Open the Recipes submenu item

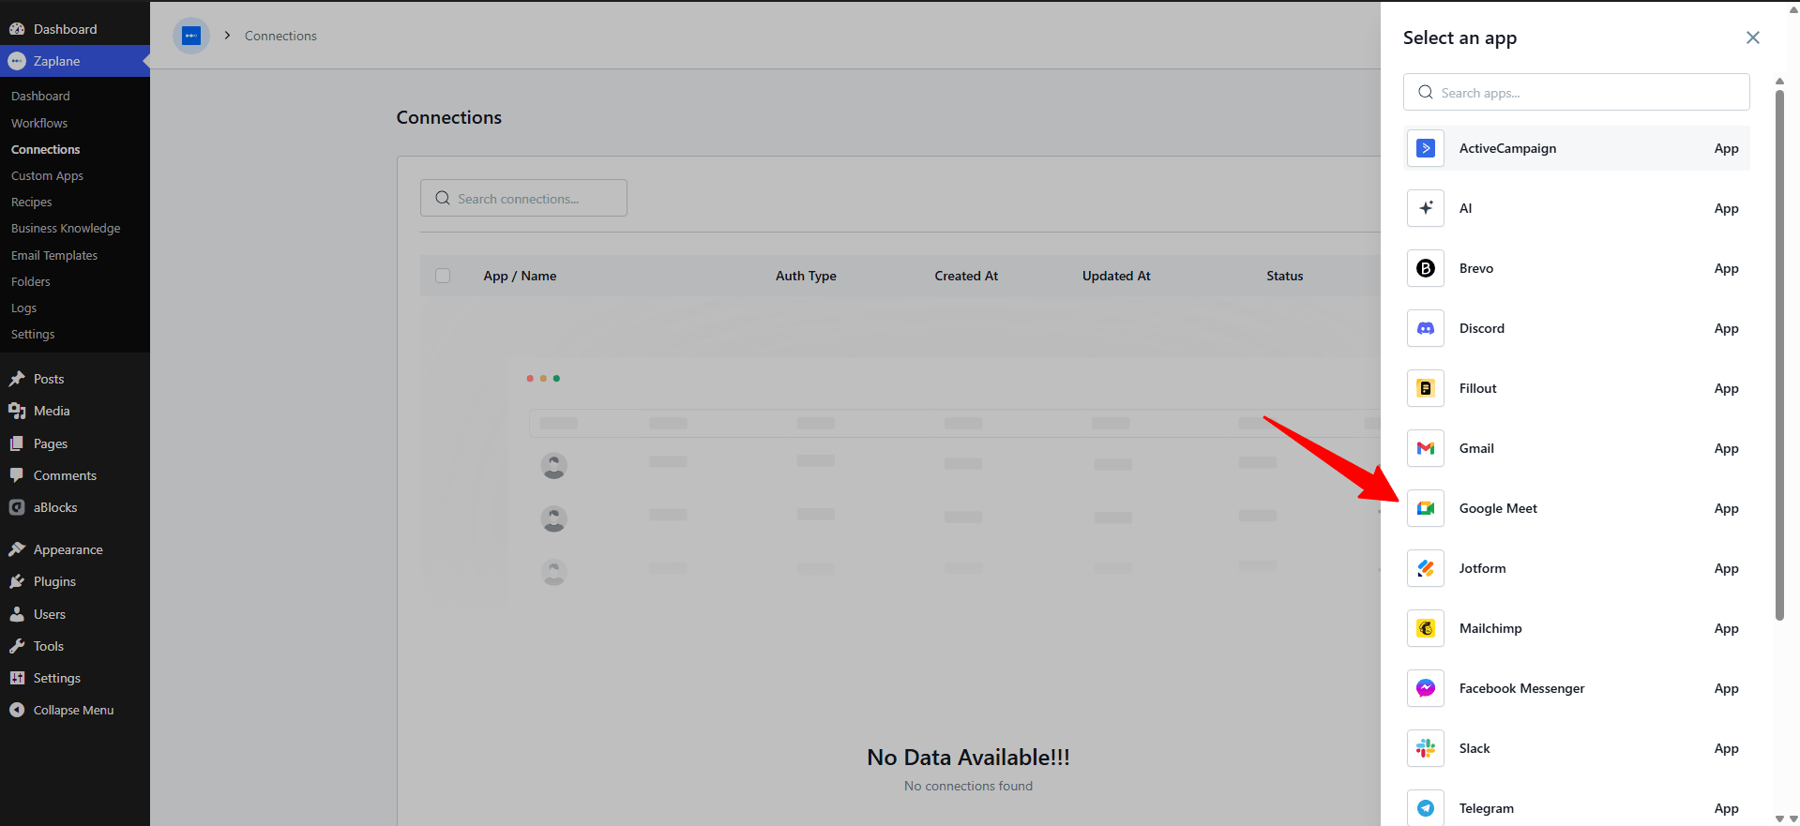(x=32, y=202)
